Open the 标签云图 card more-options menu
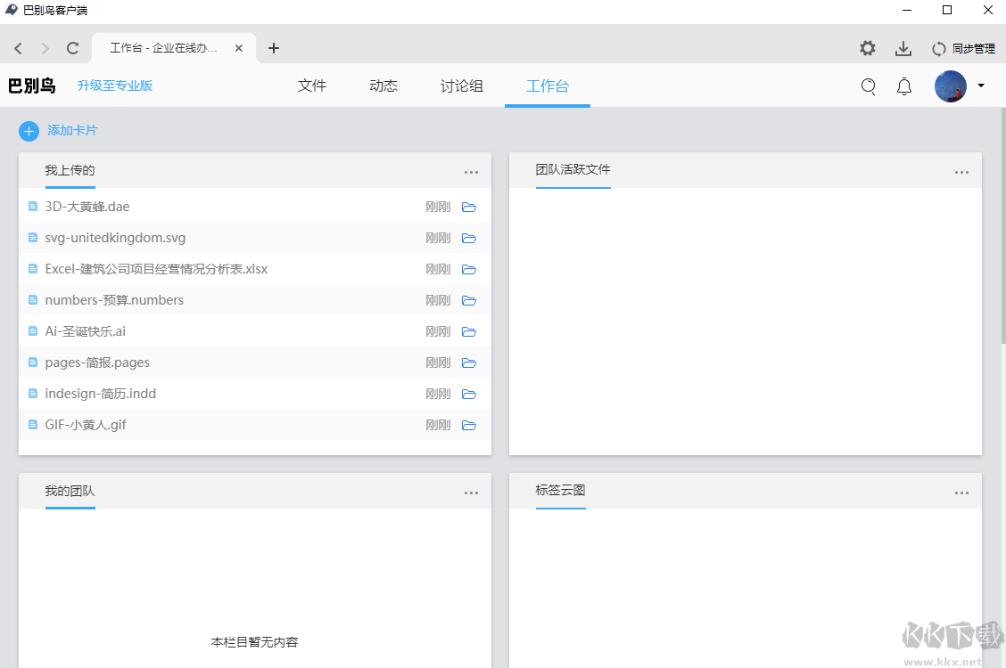Image resolution: width=1006 pixels, height=668 pixels. click(961, 493)
